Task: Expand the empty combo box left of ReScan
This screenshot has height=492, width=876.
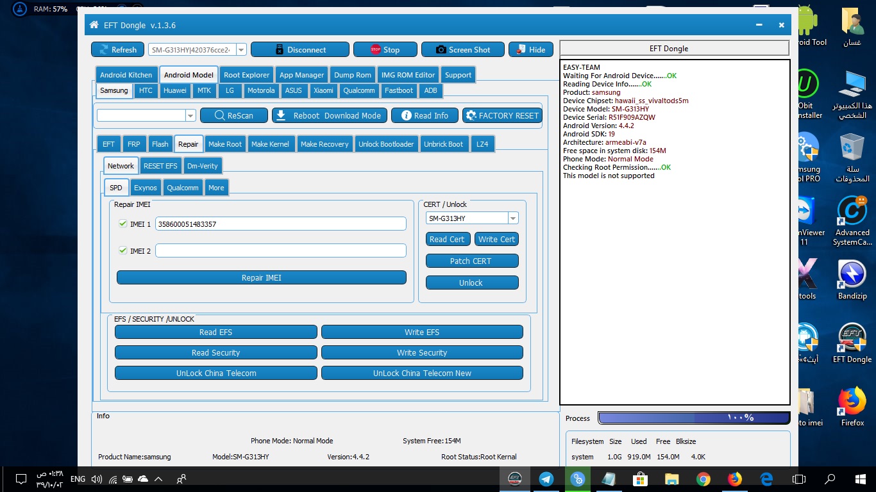Action: 190,115
